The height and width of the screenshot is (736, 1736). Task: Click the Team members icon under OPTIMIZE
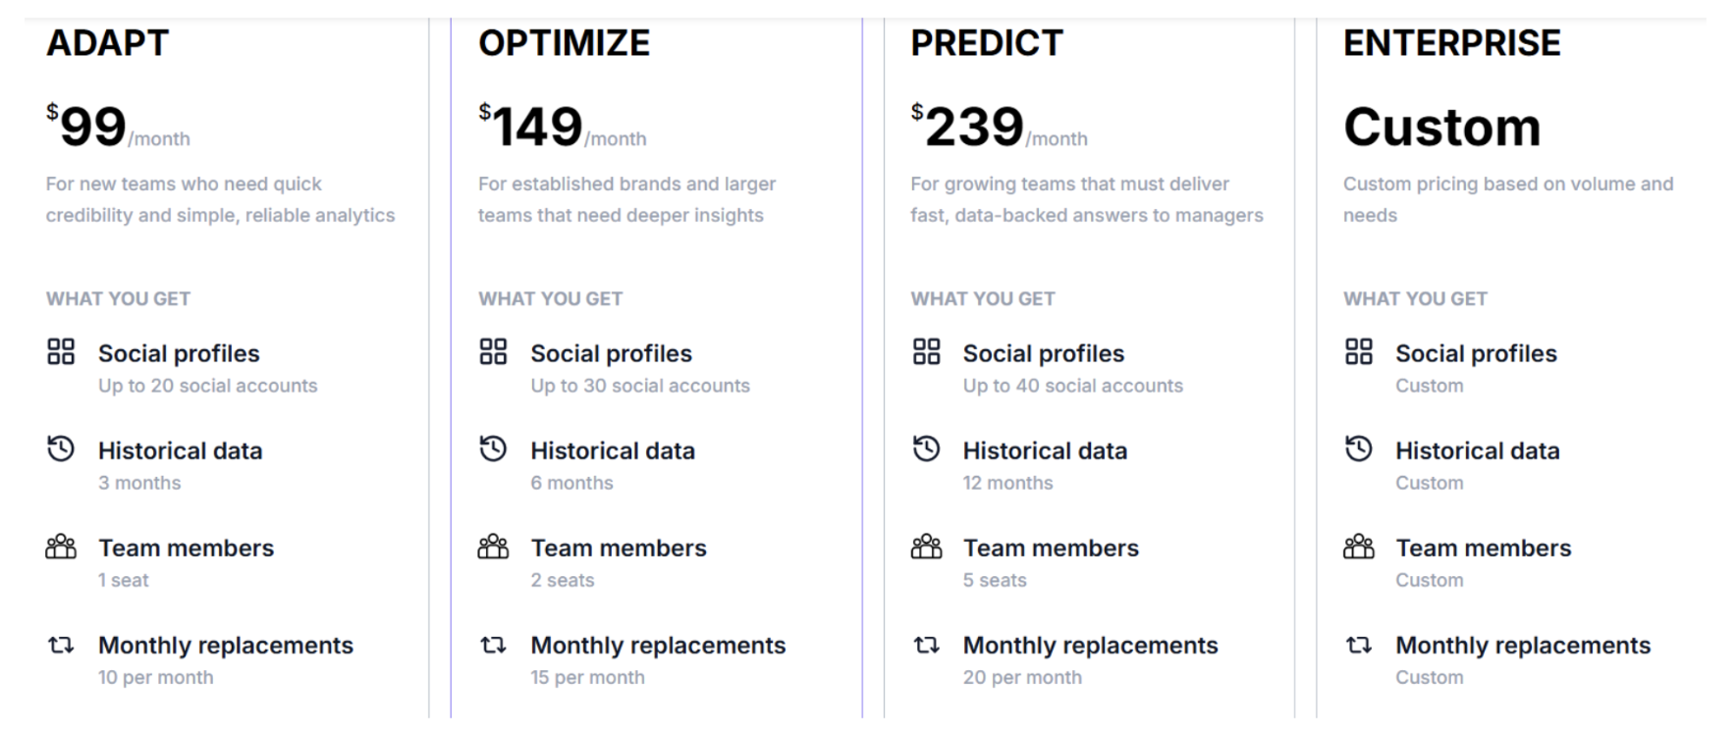[x=493, y=547]
